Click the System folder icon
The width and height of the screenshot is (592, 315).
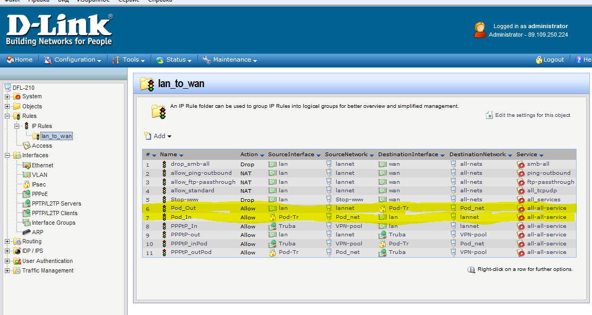17,97
